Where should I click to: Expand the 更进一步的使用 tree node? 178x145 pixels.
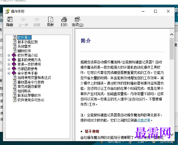pyautogui.click(x=9, y=64)
